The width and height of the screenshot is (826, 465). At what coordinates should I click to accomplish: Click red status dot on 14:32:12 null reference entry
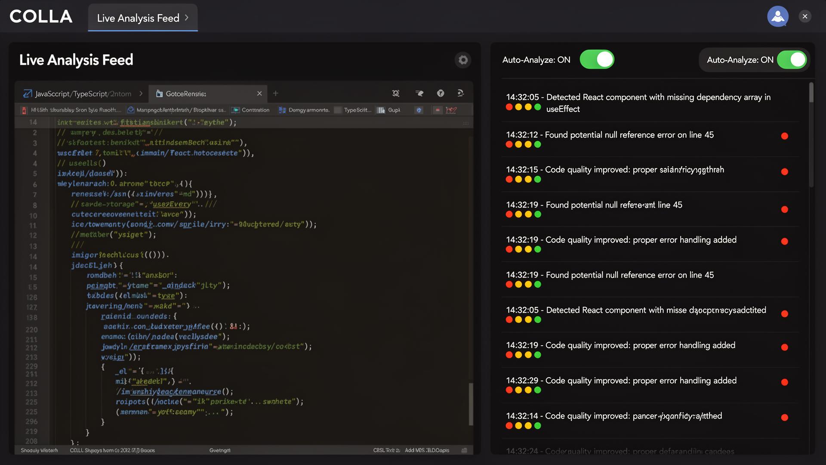click(x=784, y=136)
